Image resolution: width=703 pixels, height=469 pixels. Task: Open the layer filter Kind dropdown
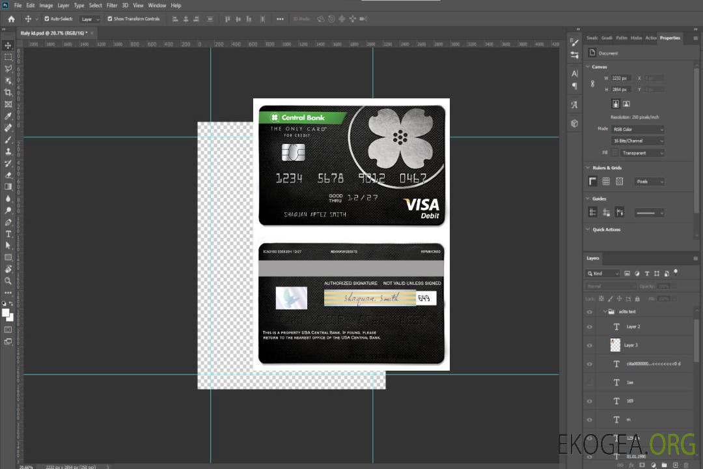pyautogui.click(x=603, y=274)
